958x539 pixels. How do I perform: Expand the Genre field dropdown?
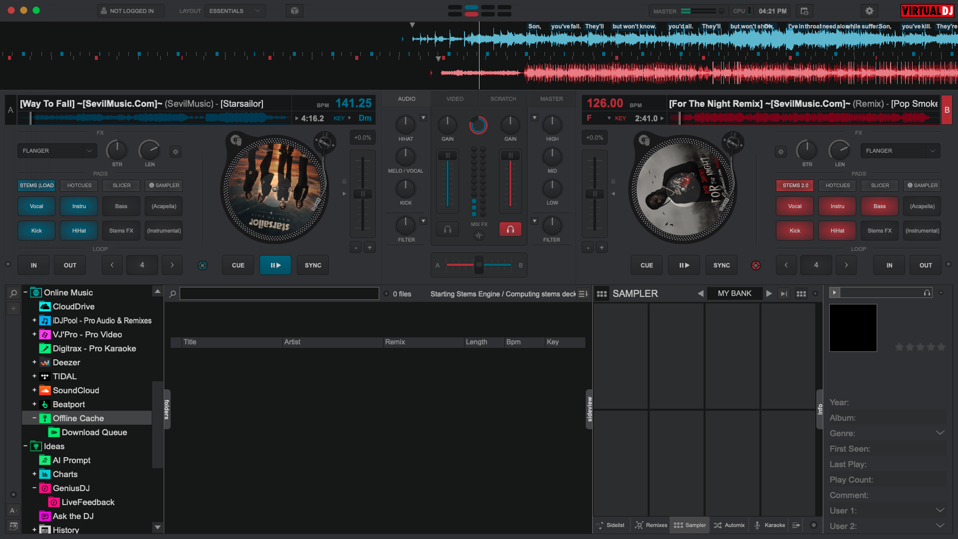(x=940, y=433)
